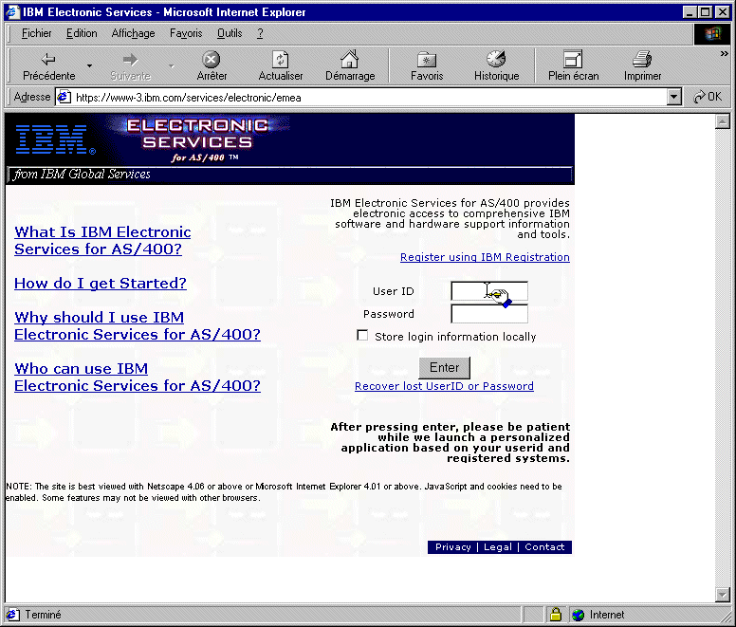Focus the Password field

(x=489, y=313)
